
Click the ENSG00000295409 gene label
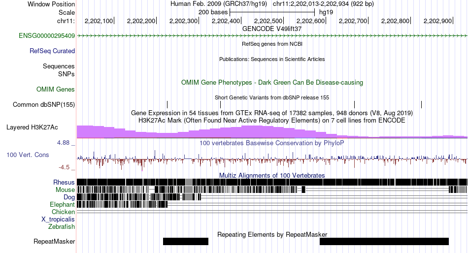pyautogui.click(x=47, y=36)
